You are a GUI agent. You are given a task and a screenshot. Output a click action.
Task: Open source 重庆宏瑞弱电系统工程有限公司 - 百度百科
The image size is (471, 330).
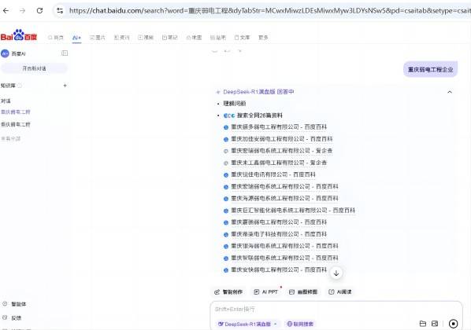pyautogui.click(x=284, y=186)
